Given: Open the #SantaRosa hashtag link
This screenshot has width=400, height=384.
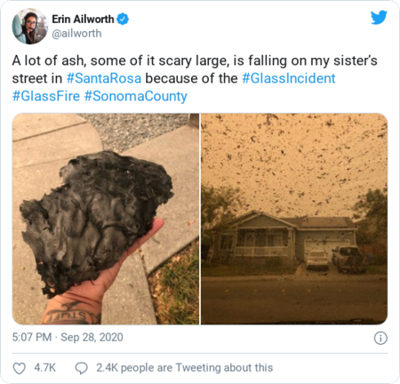Looking at the screenshot, I should tap(104, 78).
